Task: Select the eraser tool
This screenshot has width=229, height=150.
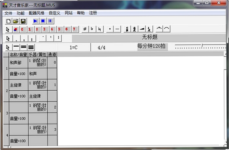Action: click(15, 29)
